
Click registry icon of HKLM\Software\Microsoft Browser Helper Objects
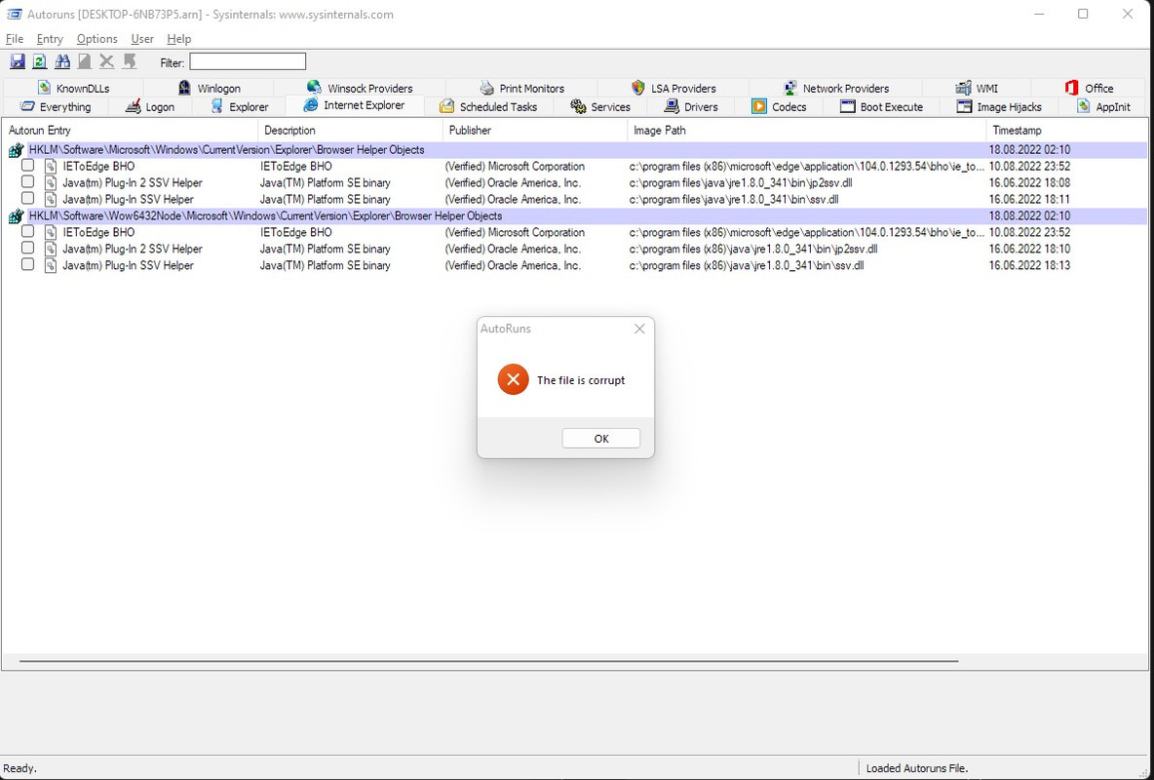[x=16, y=150]
